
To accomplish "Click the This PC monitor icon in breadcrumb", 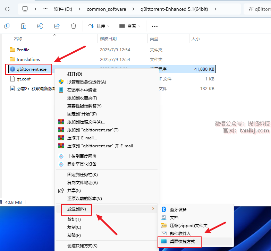I will [x=25, y=9].
